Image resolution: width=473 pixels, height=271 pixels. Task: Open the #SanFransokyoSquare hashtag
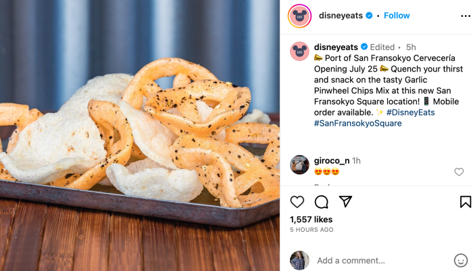tap(357, 124)
